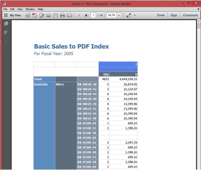Click product code BK-R50B-44
201x170 pixels.
pos(87,123)
